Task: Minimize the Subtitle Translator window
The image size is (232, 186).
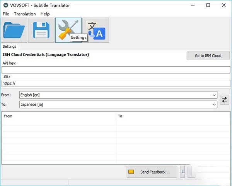Action: pyautogui.click(x=193, y=5)
